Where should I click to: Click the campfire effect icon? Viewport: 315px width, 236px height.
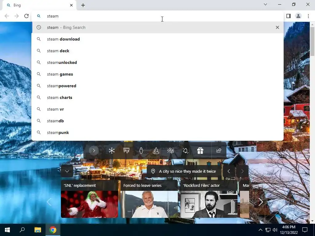click(156, 151)
